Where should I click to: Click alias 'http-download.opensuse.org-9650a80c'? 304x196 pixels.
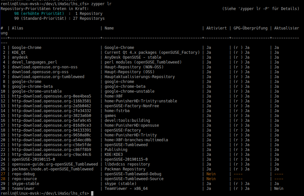(51, 135)
